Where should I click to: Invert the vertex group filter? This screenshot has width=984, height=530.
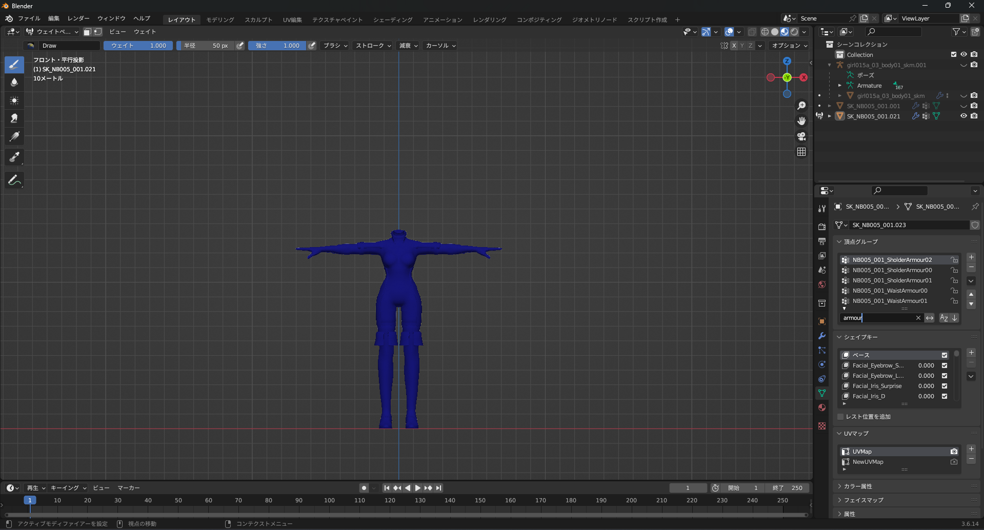pyautogui.click(x=930, y=318)
